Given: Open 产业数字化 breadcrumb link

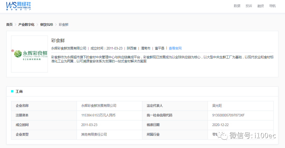Looking at the screenshot, I should point(26,25).
